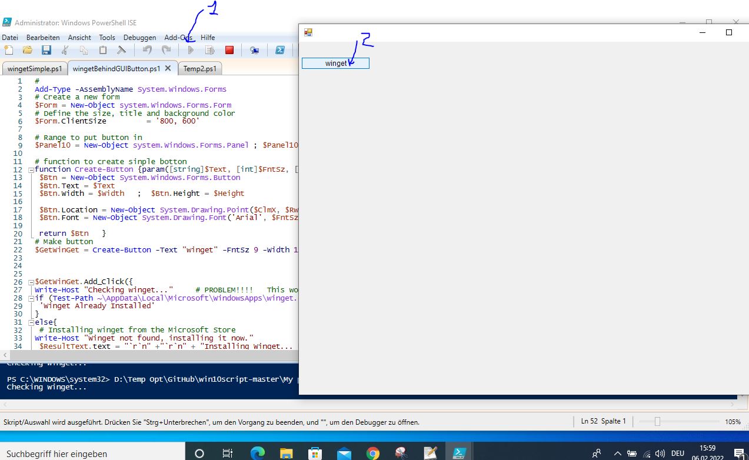Open action center notification icon
Screen dimensions: 749x460
tap(739, 453)
